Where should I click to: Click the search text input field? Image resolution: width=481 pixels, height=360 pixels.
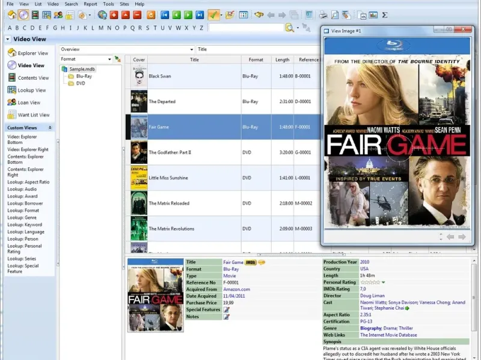click(247, 28)
